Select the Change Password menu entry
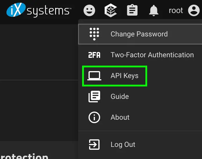 139,34
